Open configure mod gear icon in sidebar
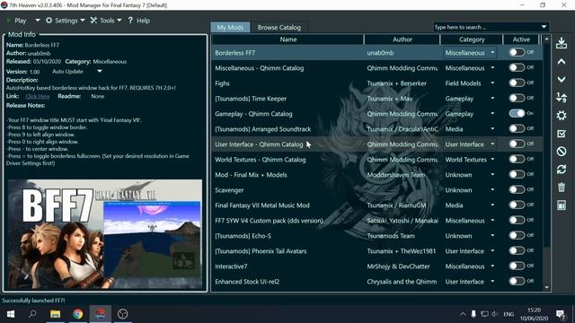 (561, 116)
